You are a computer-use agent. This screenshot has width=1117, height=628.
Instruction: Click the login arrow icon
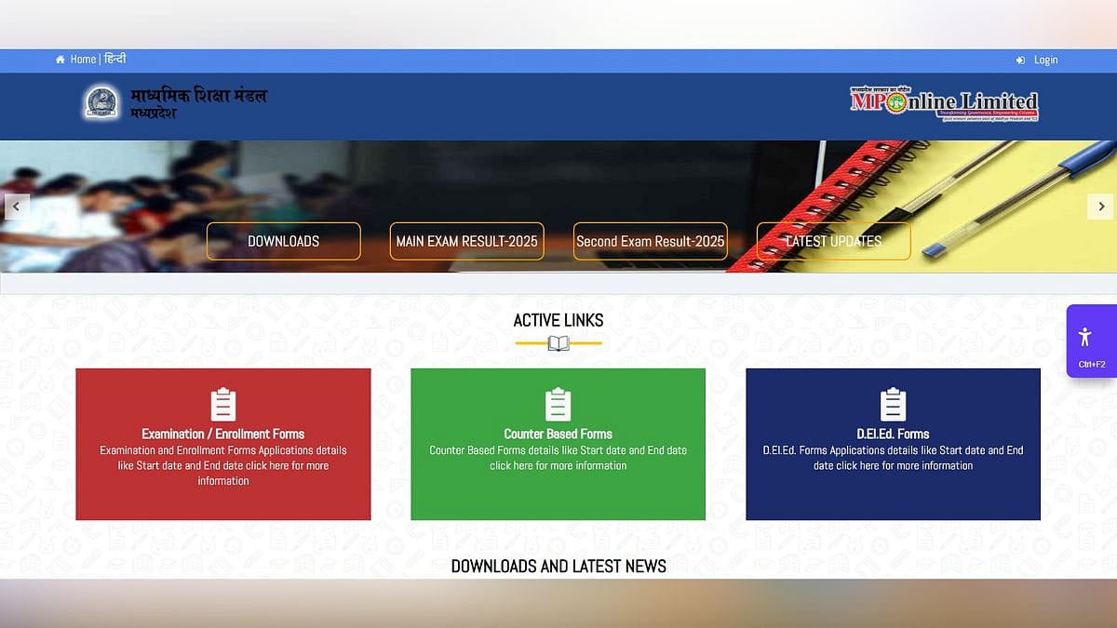[x=1020, y=60]
